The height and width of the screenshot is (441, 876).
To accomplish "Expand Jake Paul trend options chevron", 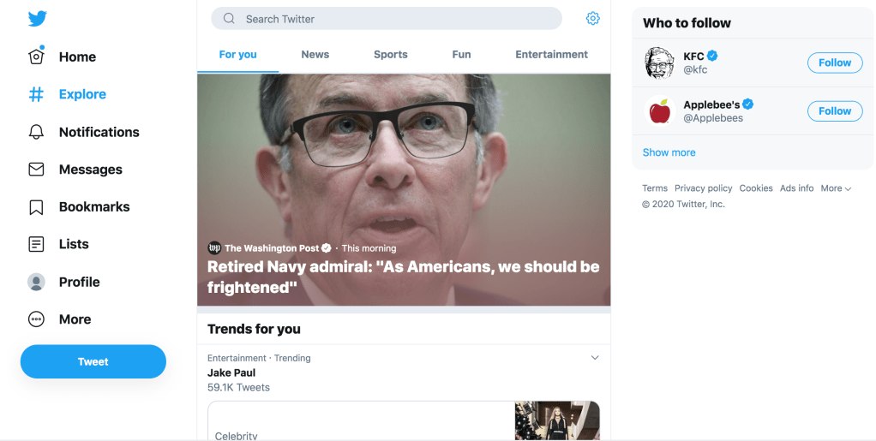I will 595,358.
